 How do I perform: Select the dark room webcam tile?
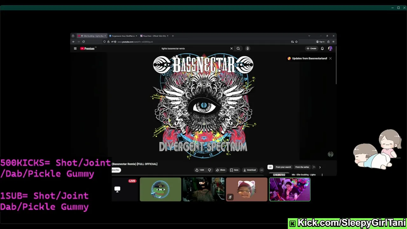[203, 189]
